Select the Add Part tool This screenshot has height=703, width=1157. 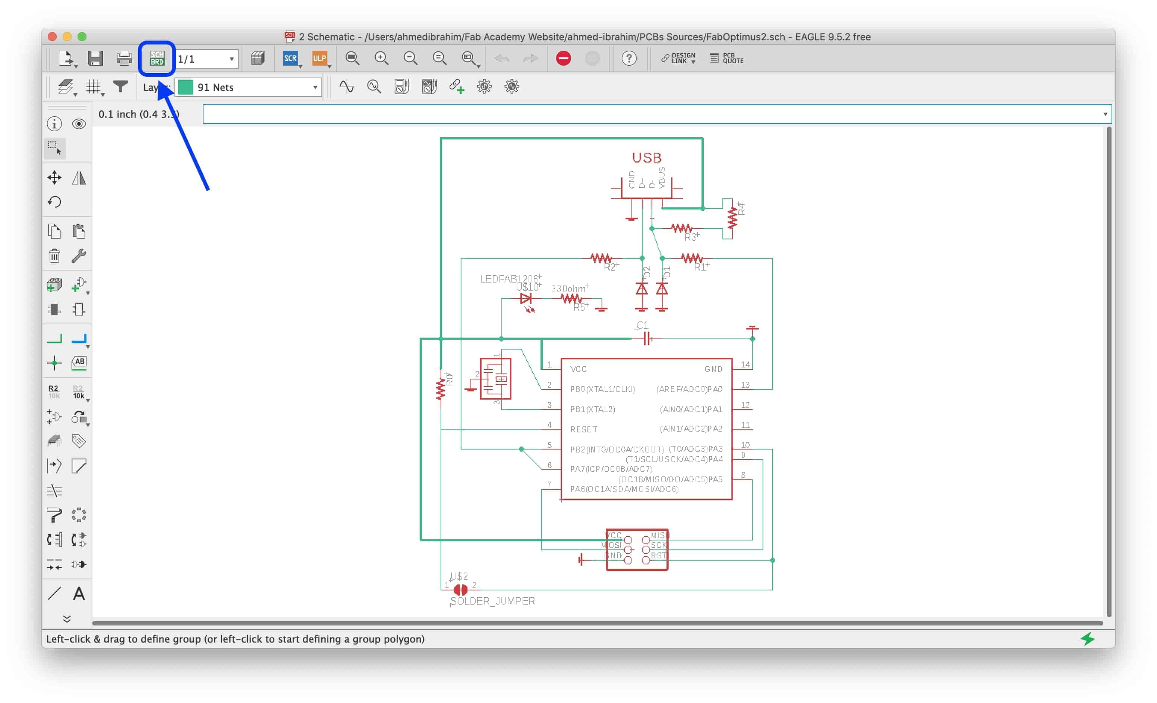[x=54, y=284]
